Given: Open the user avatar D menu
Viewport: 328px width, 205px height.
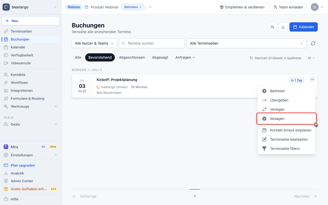Looking at the screenshot, I should pyautogui.click(x=317, y=7).
